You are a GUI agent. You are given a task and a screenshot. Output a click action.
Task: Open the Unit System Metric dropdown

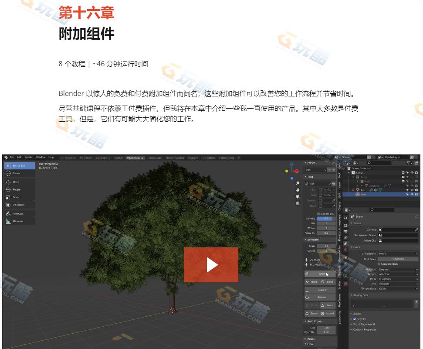click(x=398, y=253)
